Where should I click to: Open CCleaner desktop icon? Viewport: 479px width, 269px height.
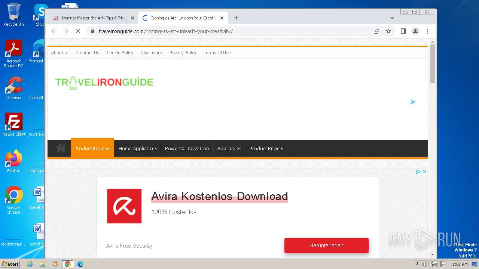[13, 88]
